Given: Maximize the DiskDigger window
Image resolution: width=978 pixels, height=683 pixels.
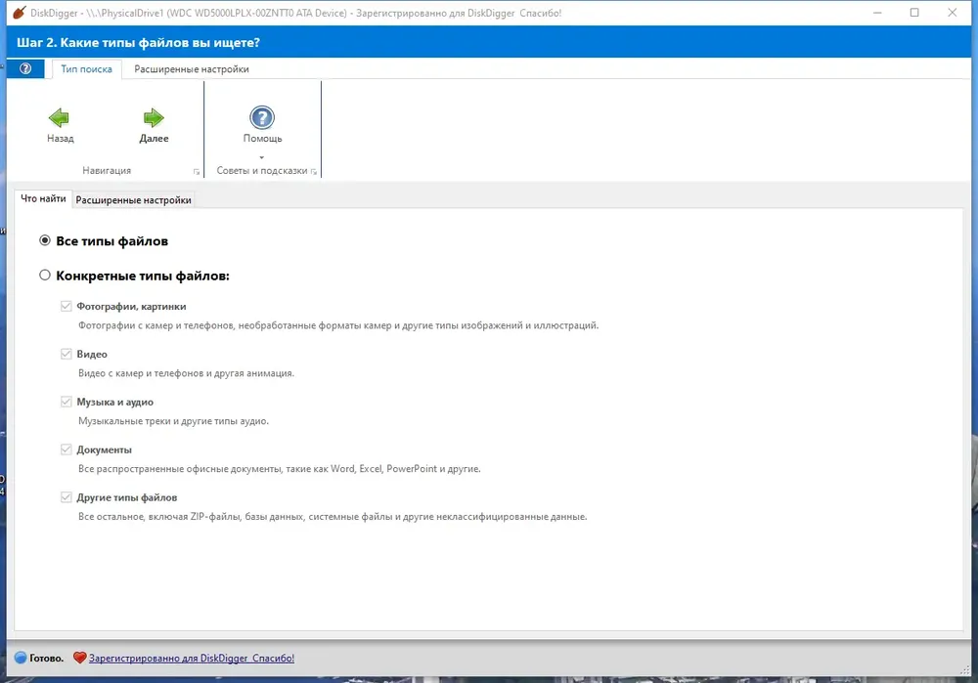Looking at the screenshot, I should click(x=914, y=13).
